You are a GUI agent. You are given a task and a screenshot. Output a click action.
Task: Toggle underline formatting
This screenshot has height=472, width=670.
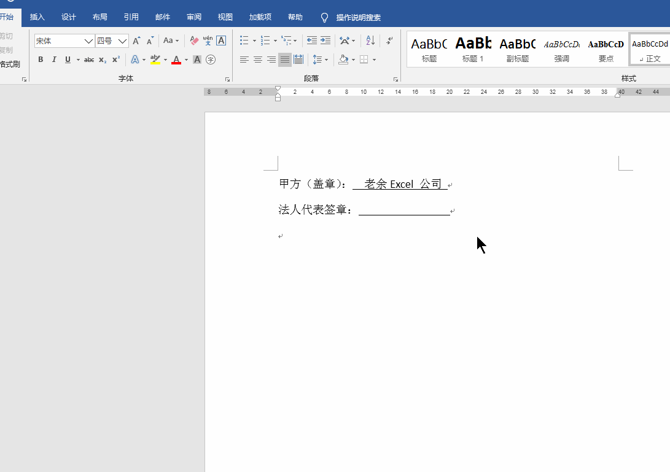click(68, 60)
